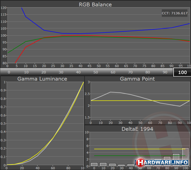Click the DeltaE bar for level 20

(x=112, y=165)
